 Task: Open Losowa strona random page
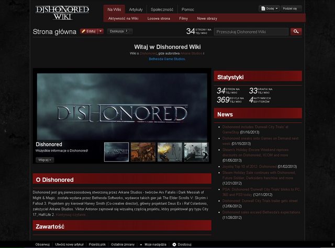pyautogui.click(x=159, y=19)
